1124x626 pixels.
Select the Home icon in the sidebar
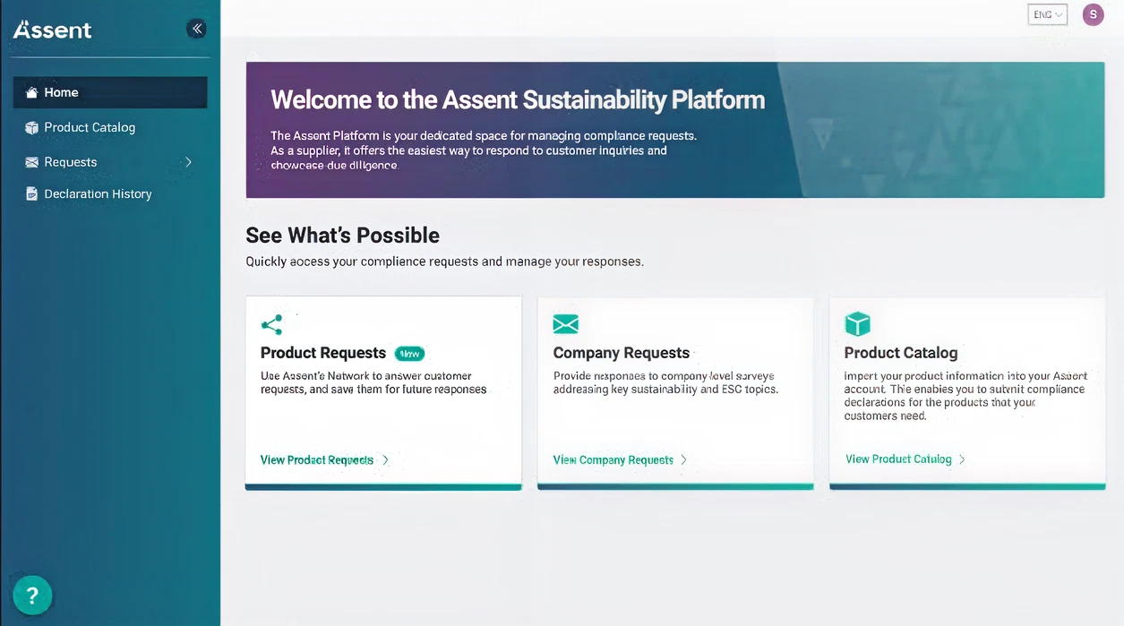pyautogui.click(x=33, y=92)
